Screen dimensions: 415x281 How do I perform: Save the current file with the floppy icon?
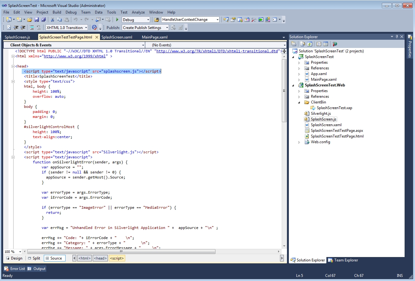click(x=37, y=20)
